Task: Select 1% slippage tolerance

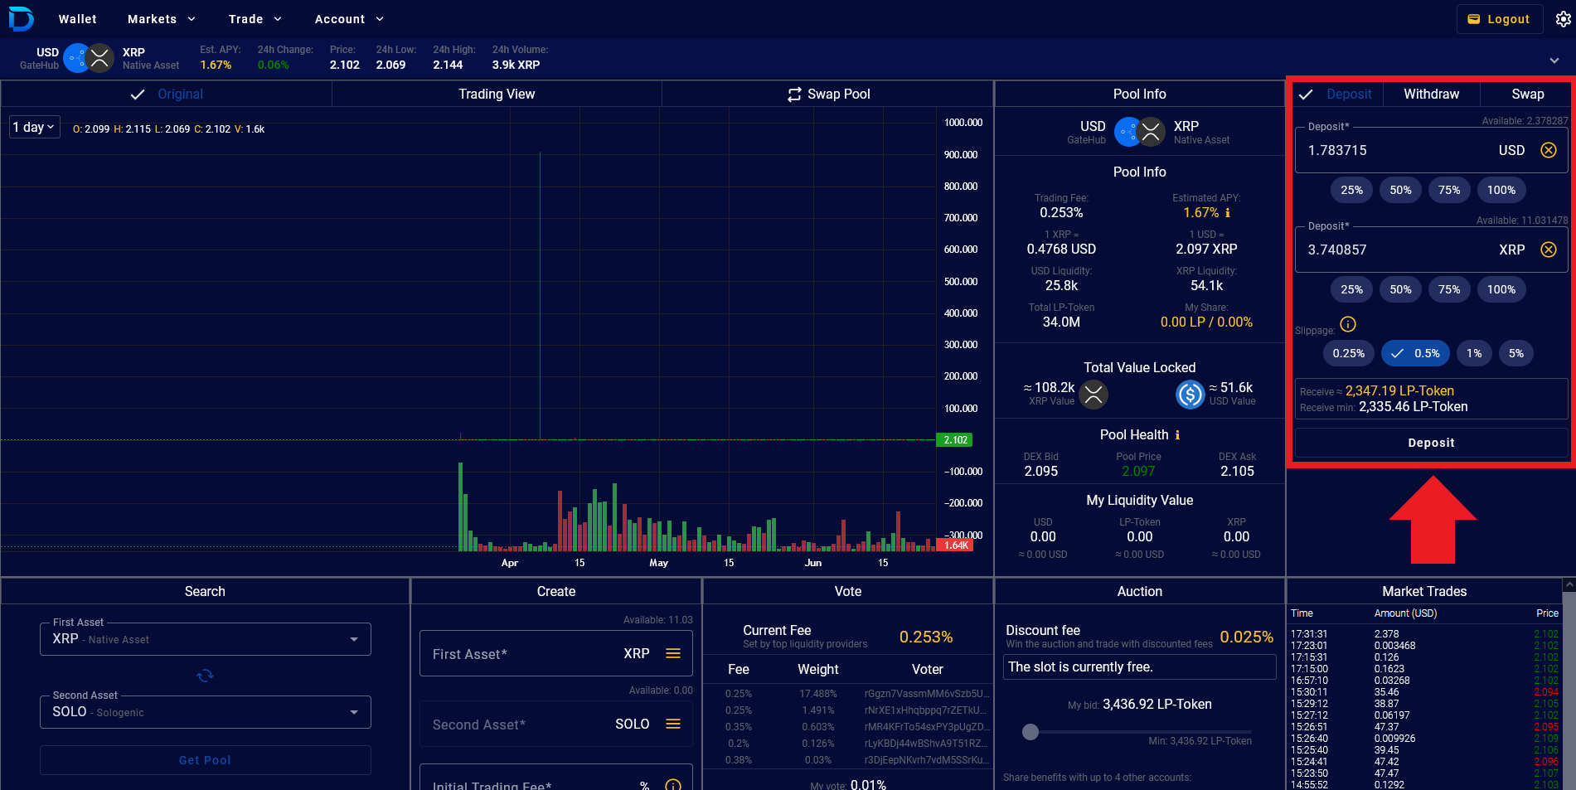Action: pos(1473,353)
